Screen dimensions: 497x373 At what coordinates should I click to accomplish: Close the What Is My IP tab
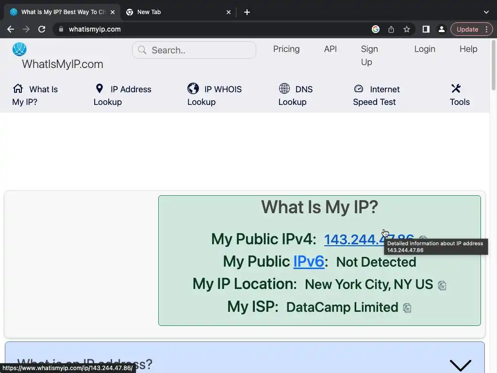click(113, 12)
